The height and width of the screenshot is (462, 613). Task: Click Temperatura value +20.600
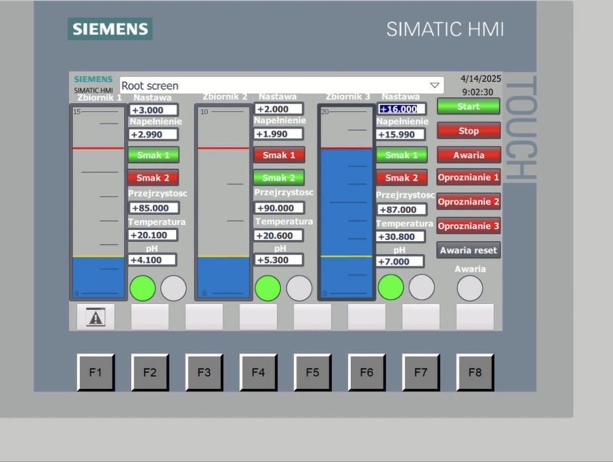[278, 236]
